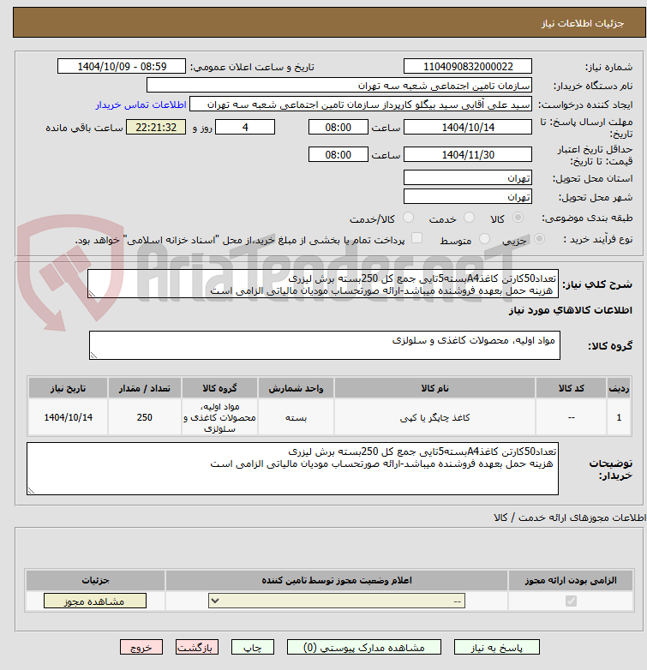Click the توضیحات خریدار text area
This screenshot has height=670, width=647.
pos(292,469)
